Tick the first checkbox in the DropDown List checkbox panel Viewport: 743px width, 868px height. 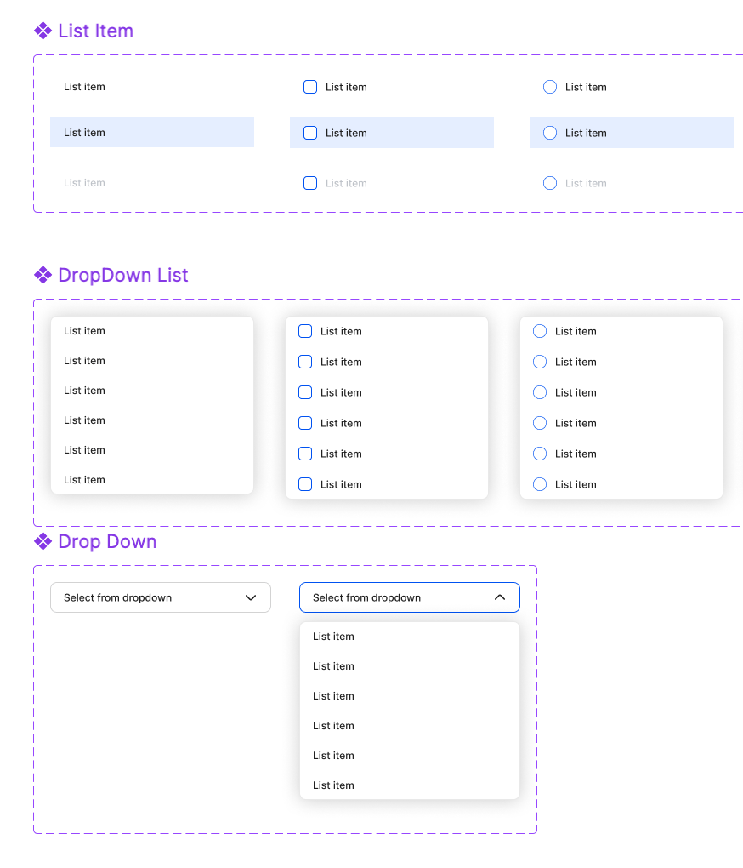305,331
